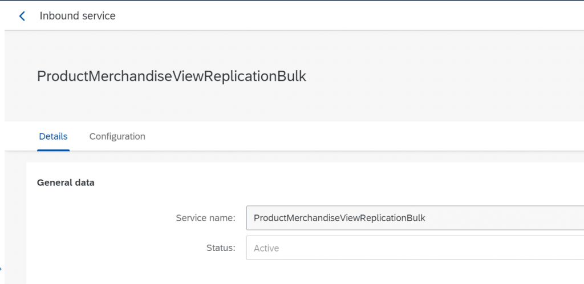
Task: Go back using the left chevron icon
Action: (22, 16)
